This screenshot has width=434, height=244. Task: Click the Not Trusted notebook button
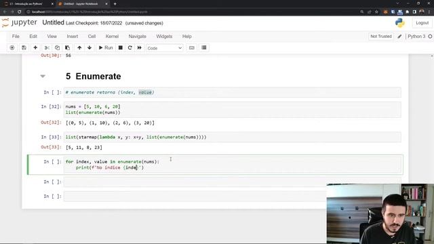point(381,36)
